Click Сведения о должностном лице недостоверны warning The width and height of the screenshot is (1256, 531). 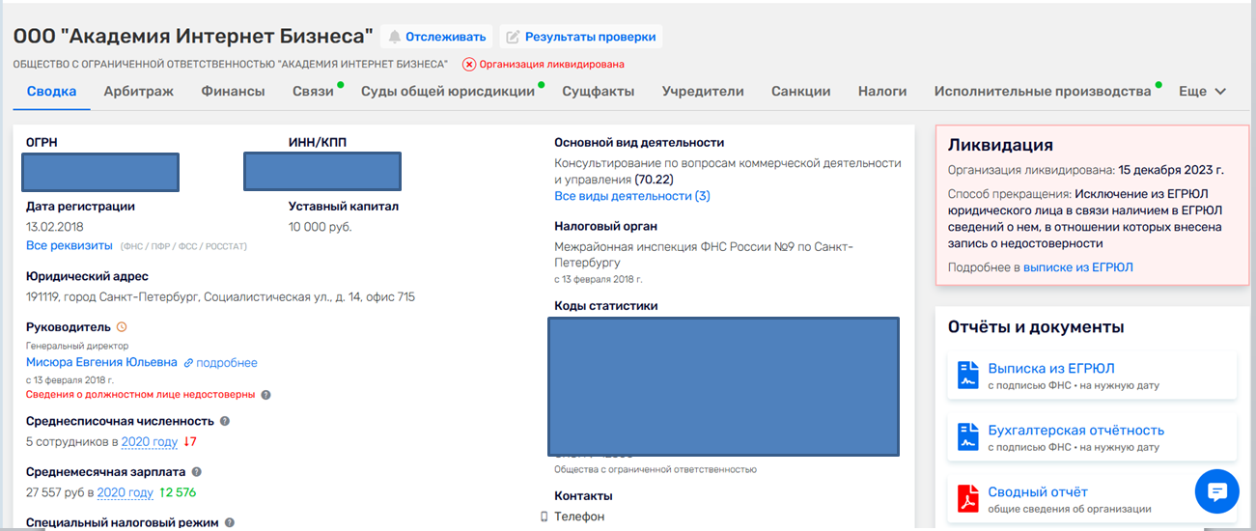(141, 394)
